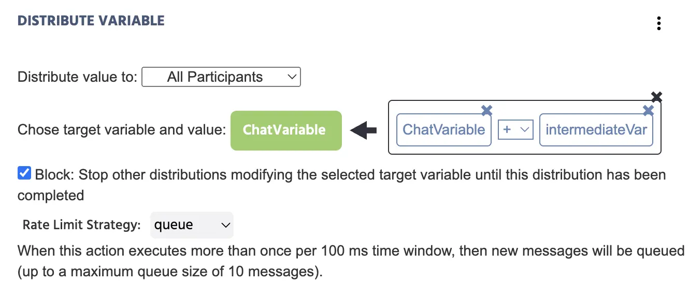Click the "Rate Limit Strategy:" label

point(81,225)
